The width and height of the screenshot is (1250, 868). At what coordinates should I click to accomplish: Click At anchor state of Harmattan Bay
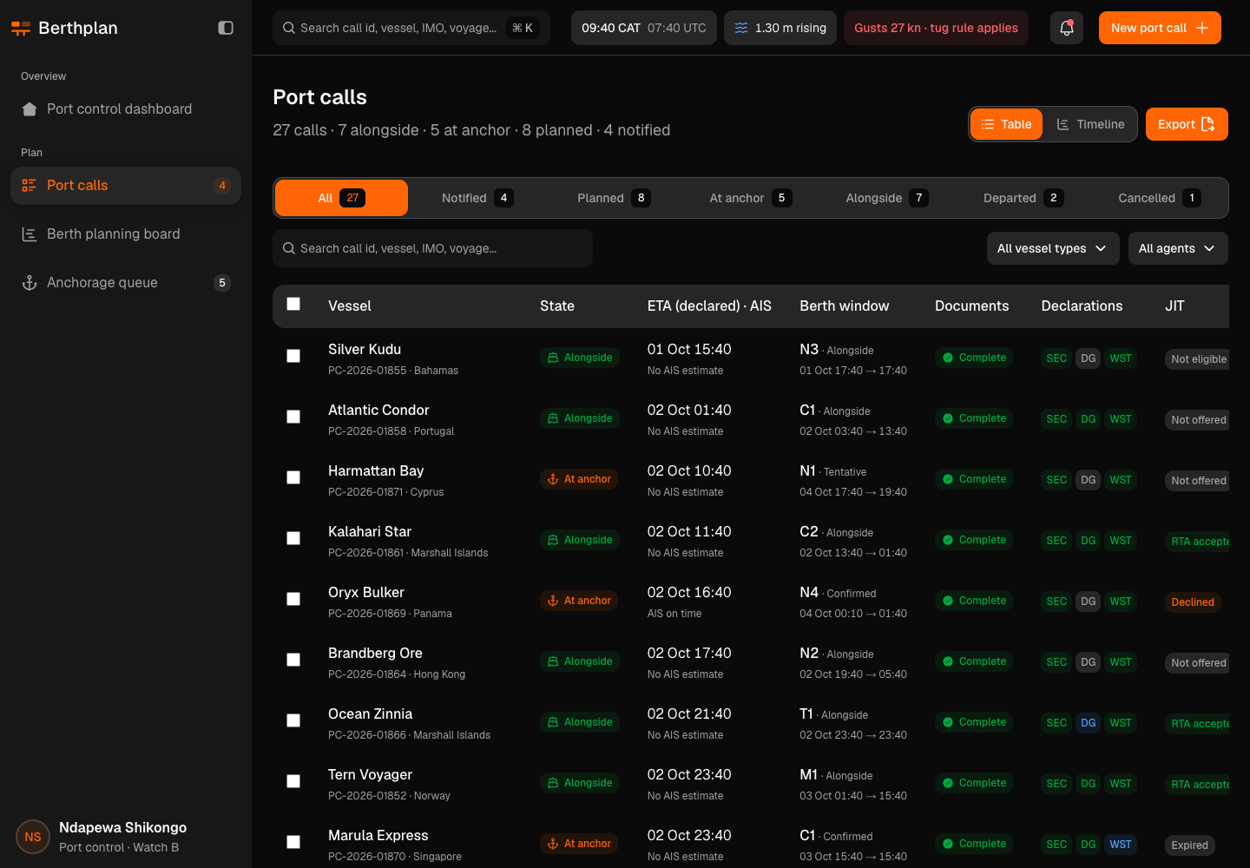[x=579, y=479]
